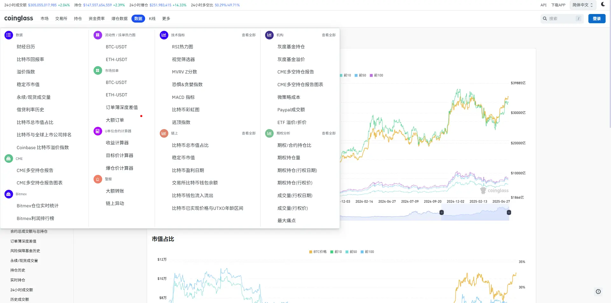Image resolution: width=611 pixels, height=303 pixels.
Task: Open 恐惧&贪婪指数 entry
Action: [x=187, y=85]
